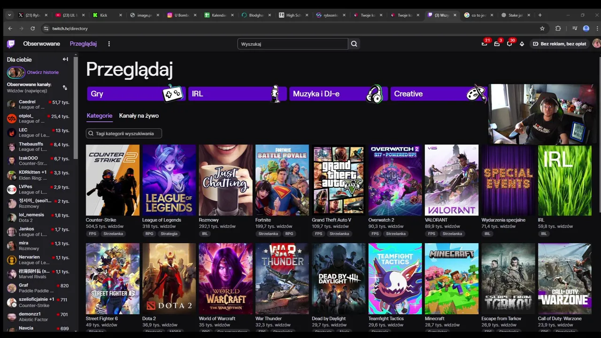Open browser extensions puzzle icon
This screenshot has width=601, height=338.
558,28
